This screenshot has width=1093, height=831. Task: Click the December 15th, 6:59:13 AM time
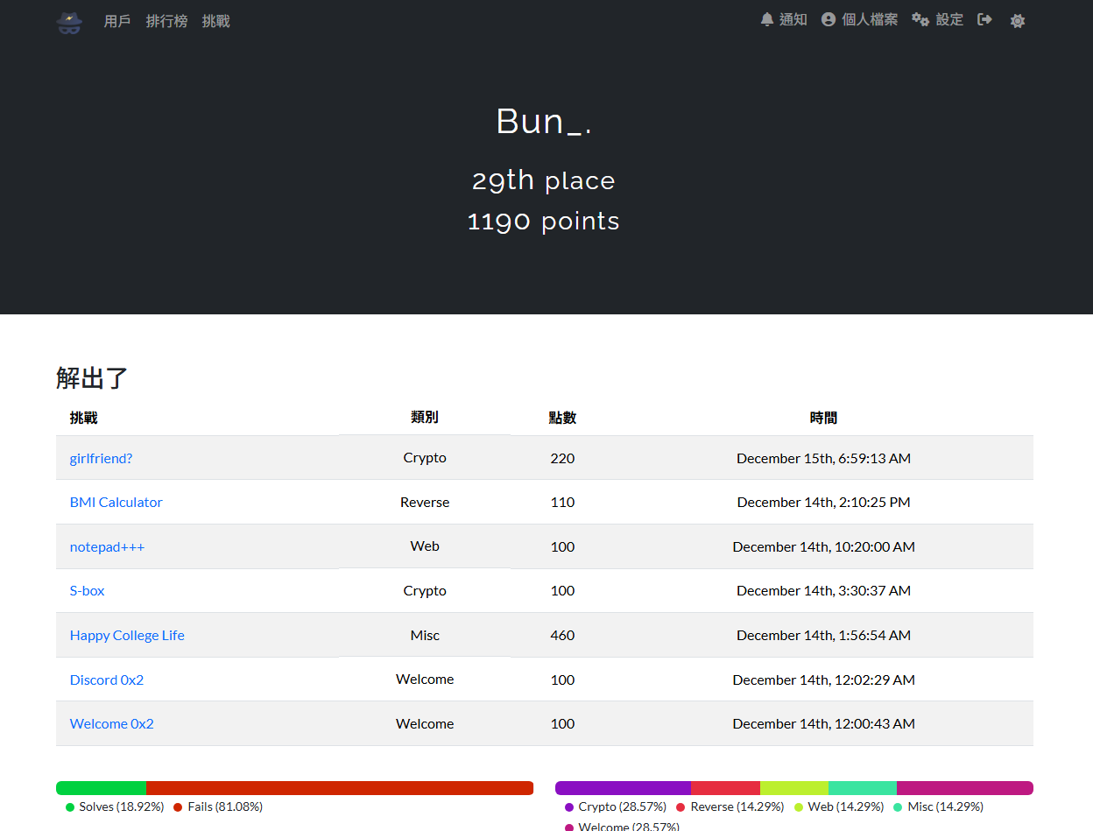point(823,458)
